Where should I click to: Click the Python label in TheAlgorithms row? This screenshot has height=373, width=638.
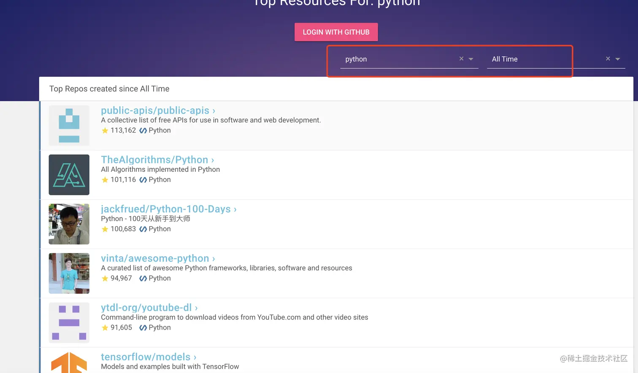click(159, 180)
